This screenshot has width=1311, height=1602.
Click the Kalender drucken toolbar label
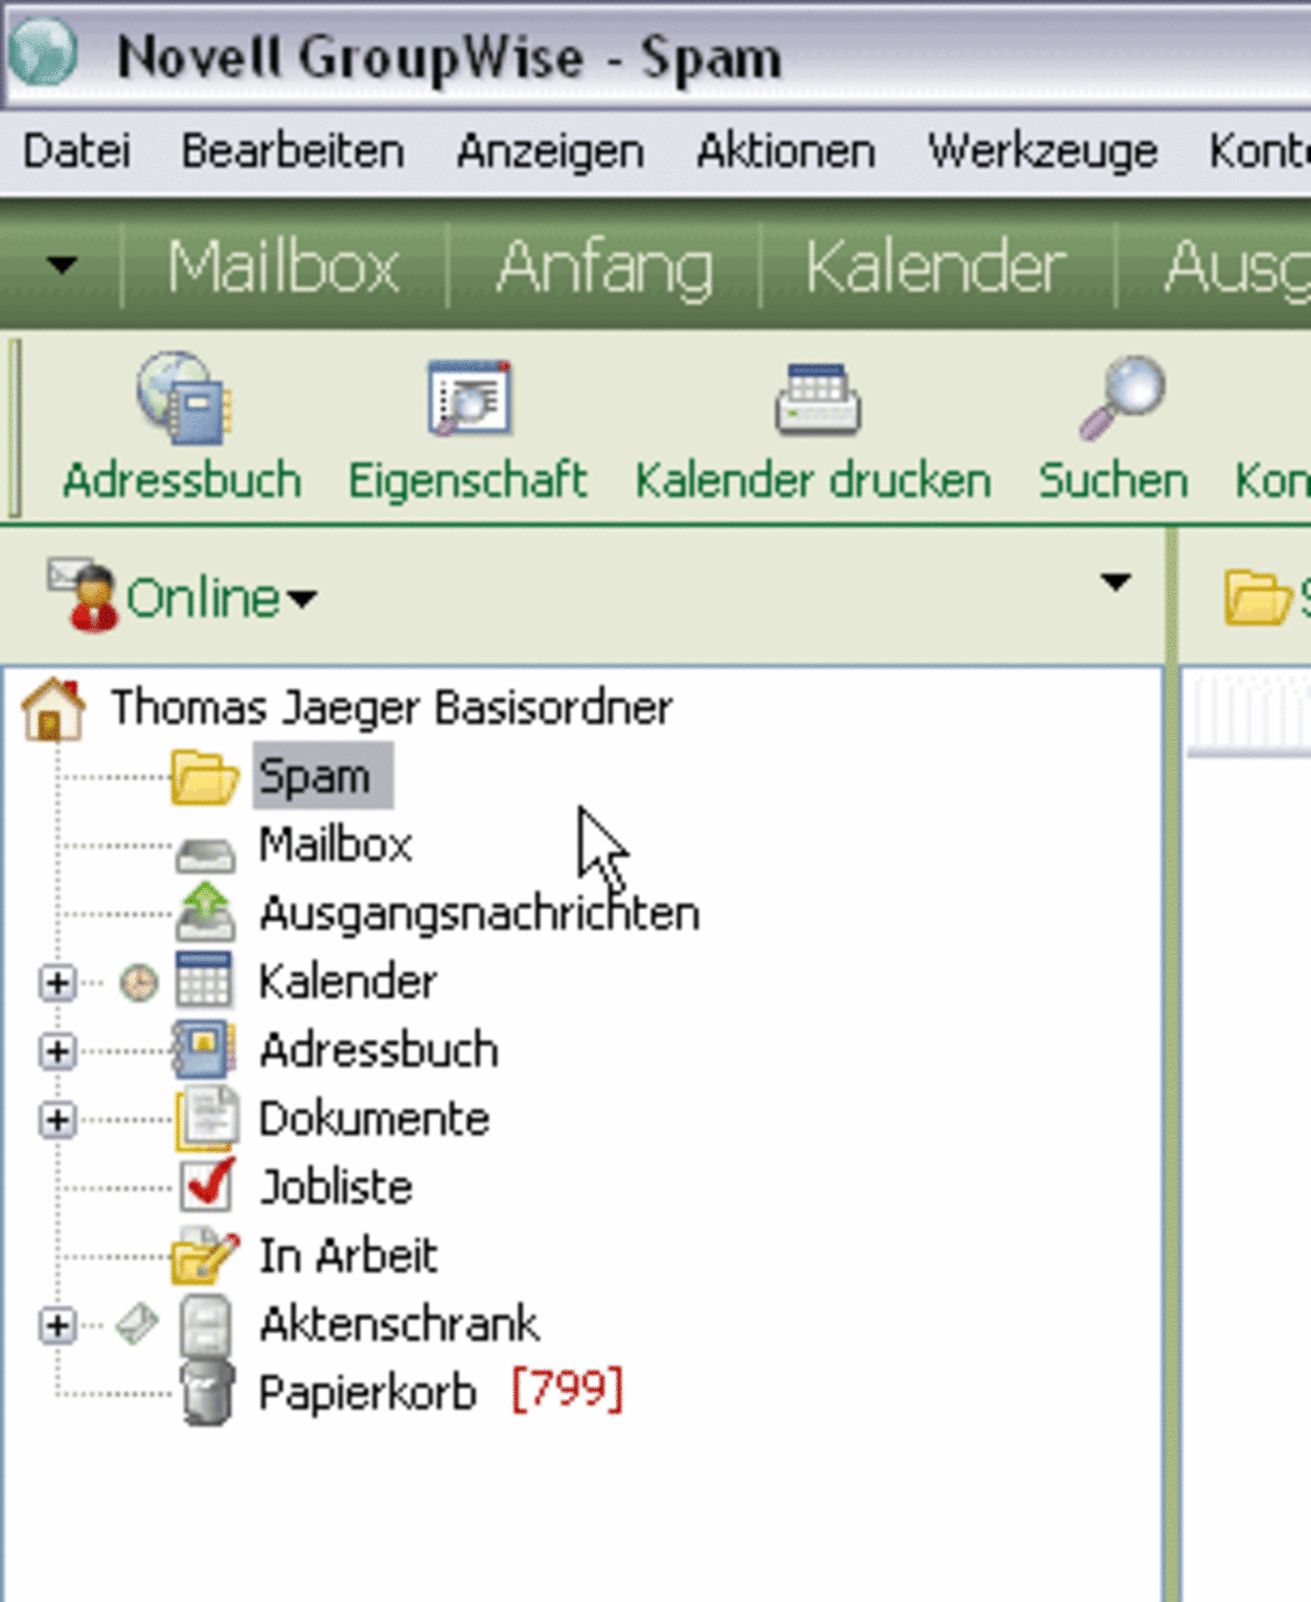(x=814, y=480)
